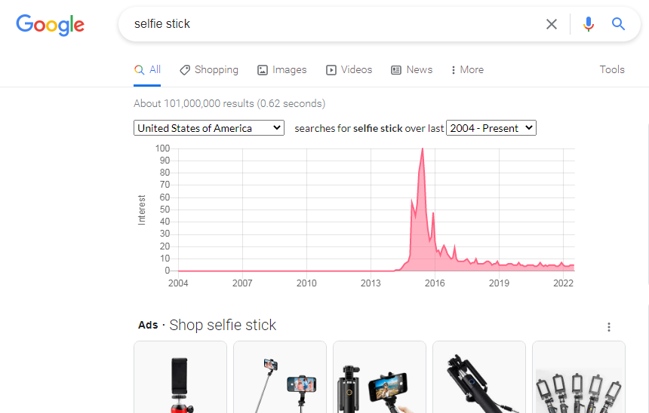Expand the More search options menu

click(467, 70)
